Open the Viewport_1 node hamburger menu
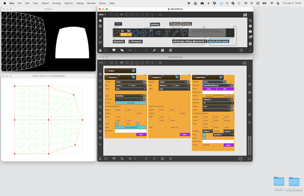The image size is (304, 196). click(x=133, y=77)
